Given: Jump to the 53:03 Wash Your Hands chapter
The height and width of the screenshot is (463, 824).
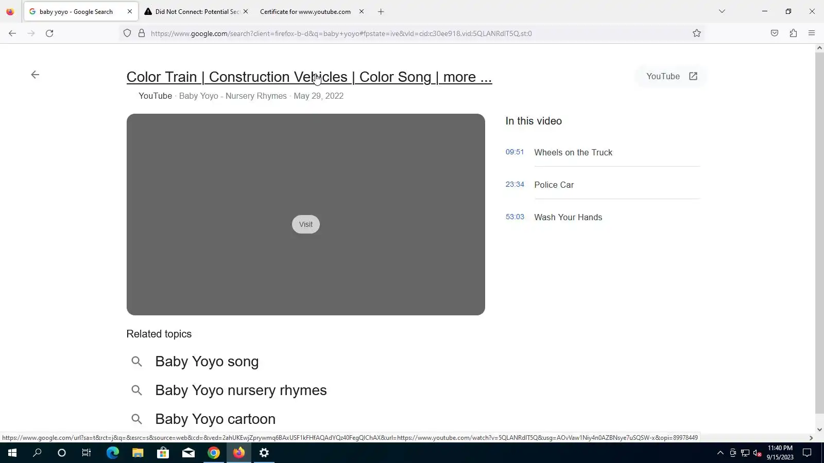Looking at the screenshot, I should (603, 217).
